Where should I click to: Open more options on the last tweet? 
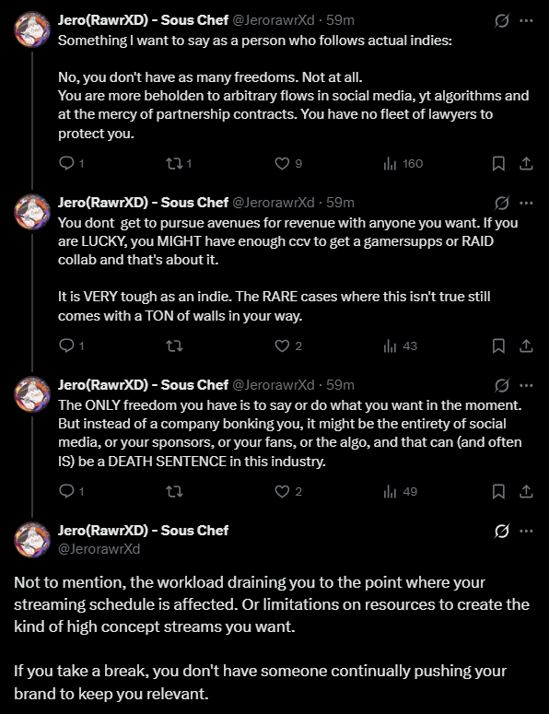click(x=526, y=531)
